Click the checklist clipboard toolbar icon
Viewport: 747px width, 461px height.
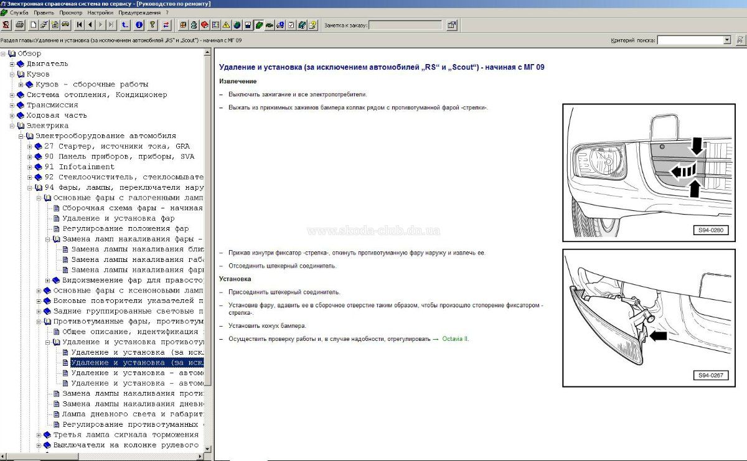291,25
